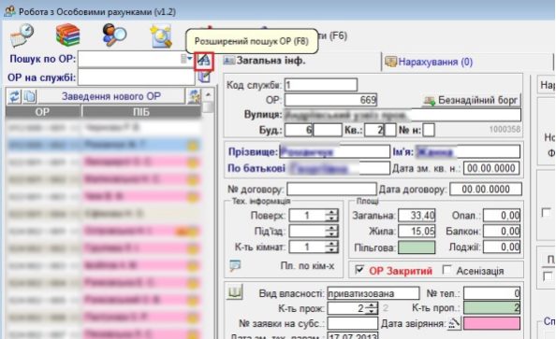Open the stacked books archive toolbar icon

tap(67, 35)
